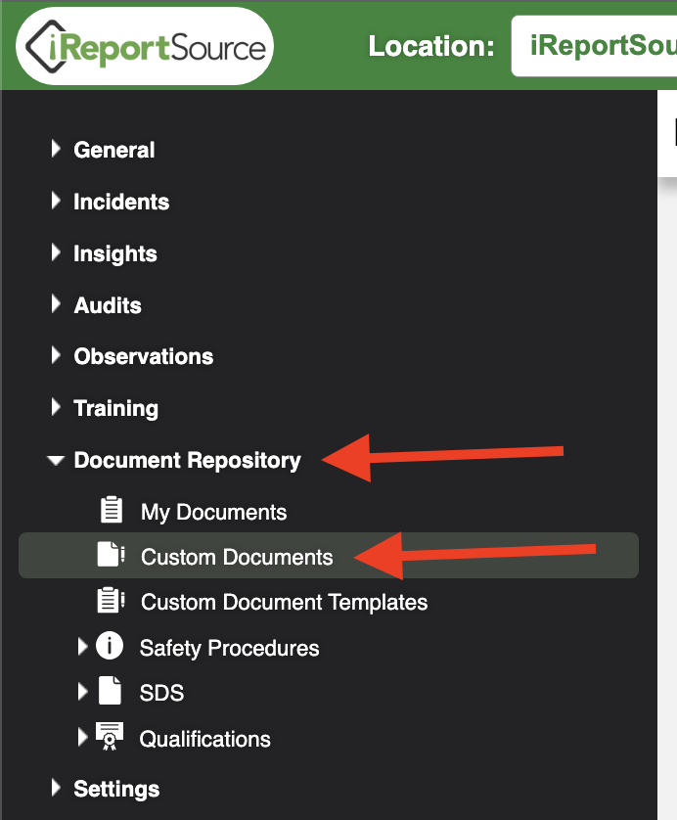
Task: Expand the SDS subsection arrow
Action: 82,692
